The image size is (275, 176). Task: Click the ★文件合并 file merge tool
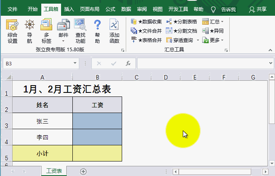(146, 31)
